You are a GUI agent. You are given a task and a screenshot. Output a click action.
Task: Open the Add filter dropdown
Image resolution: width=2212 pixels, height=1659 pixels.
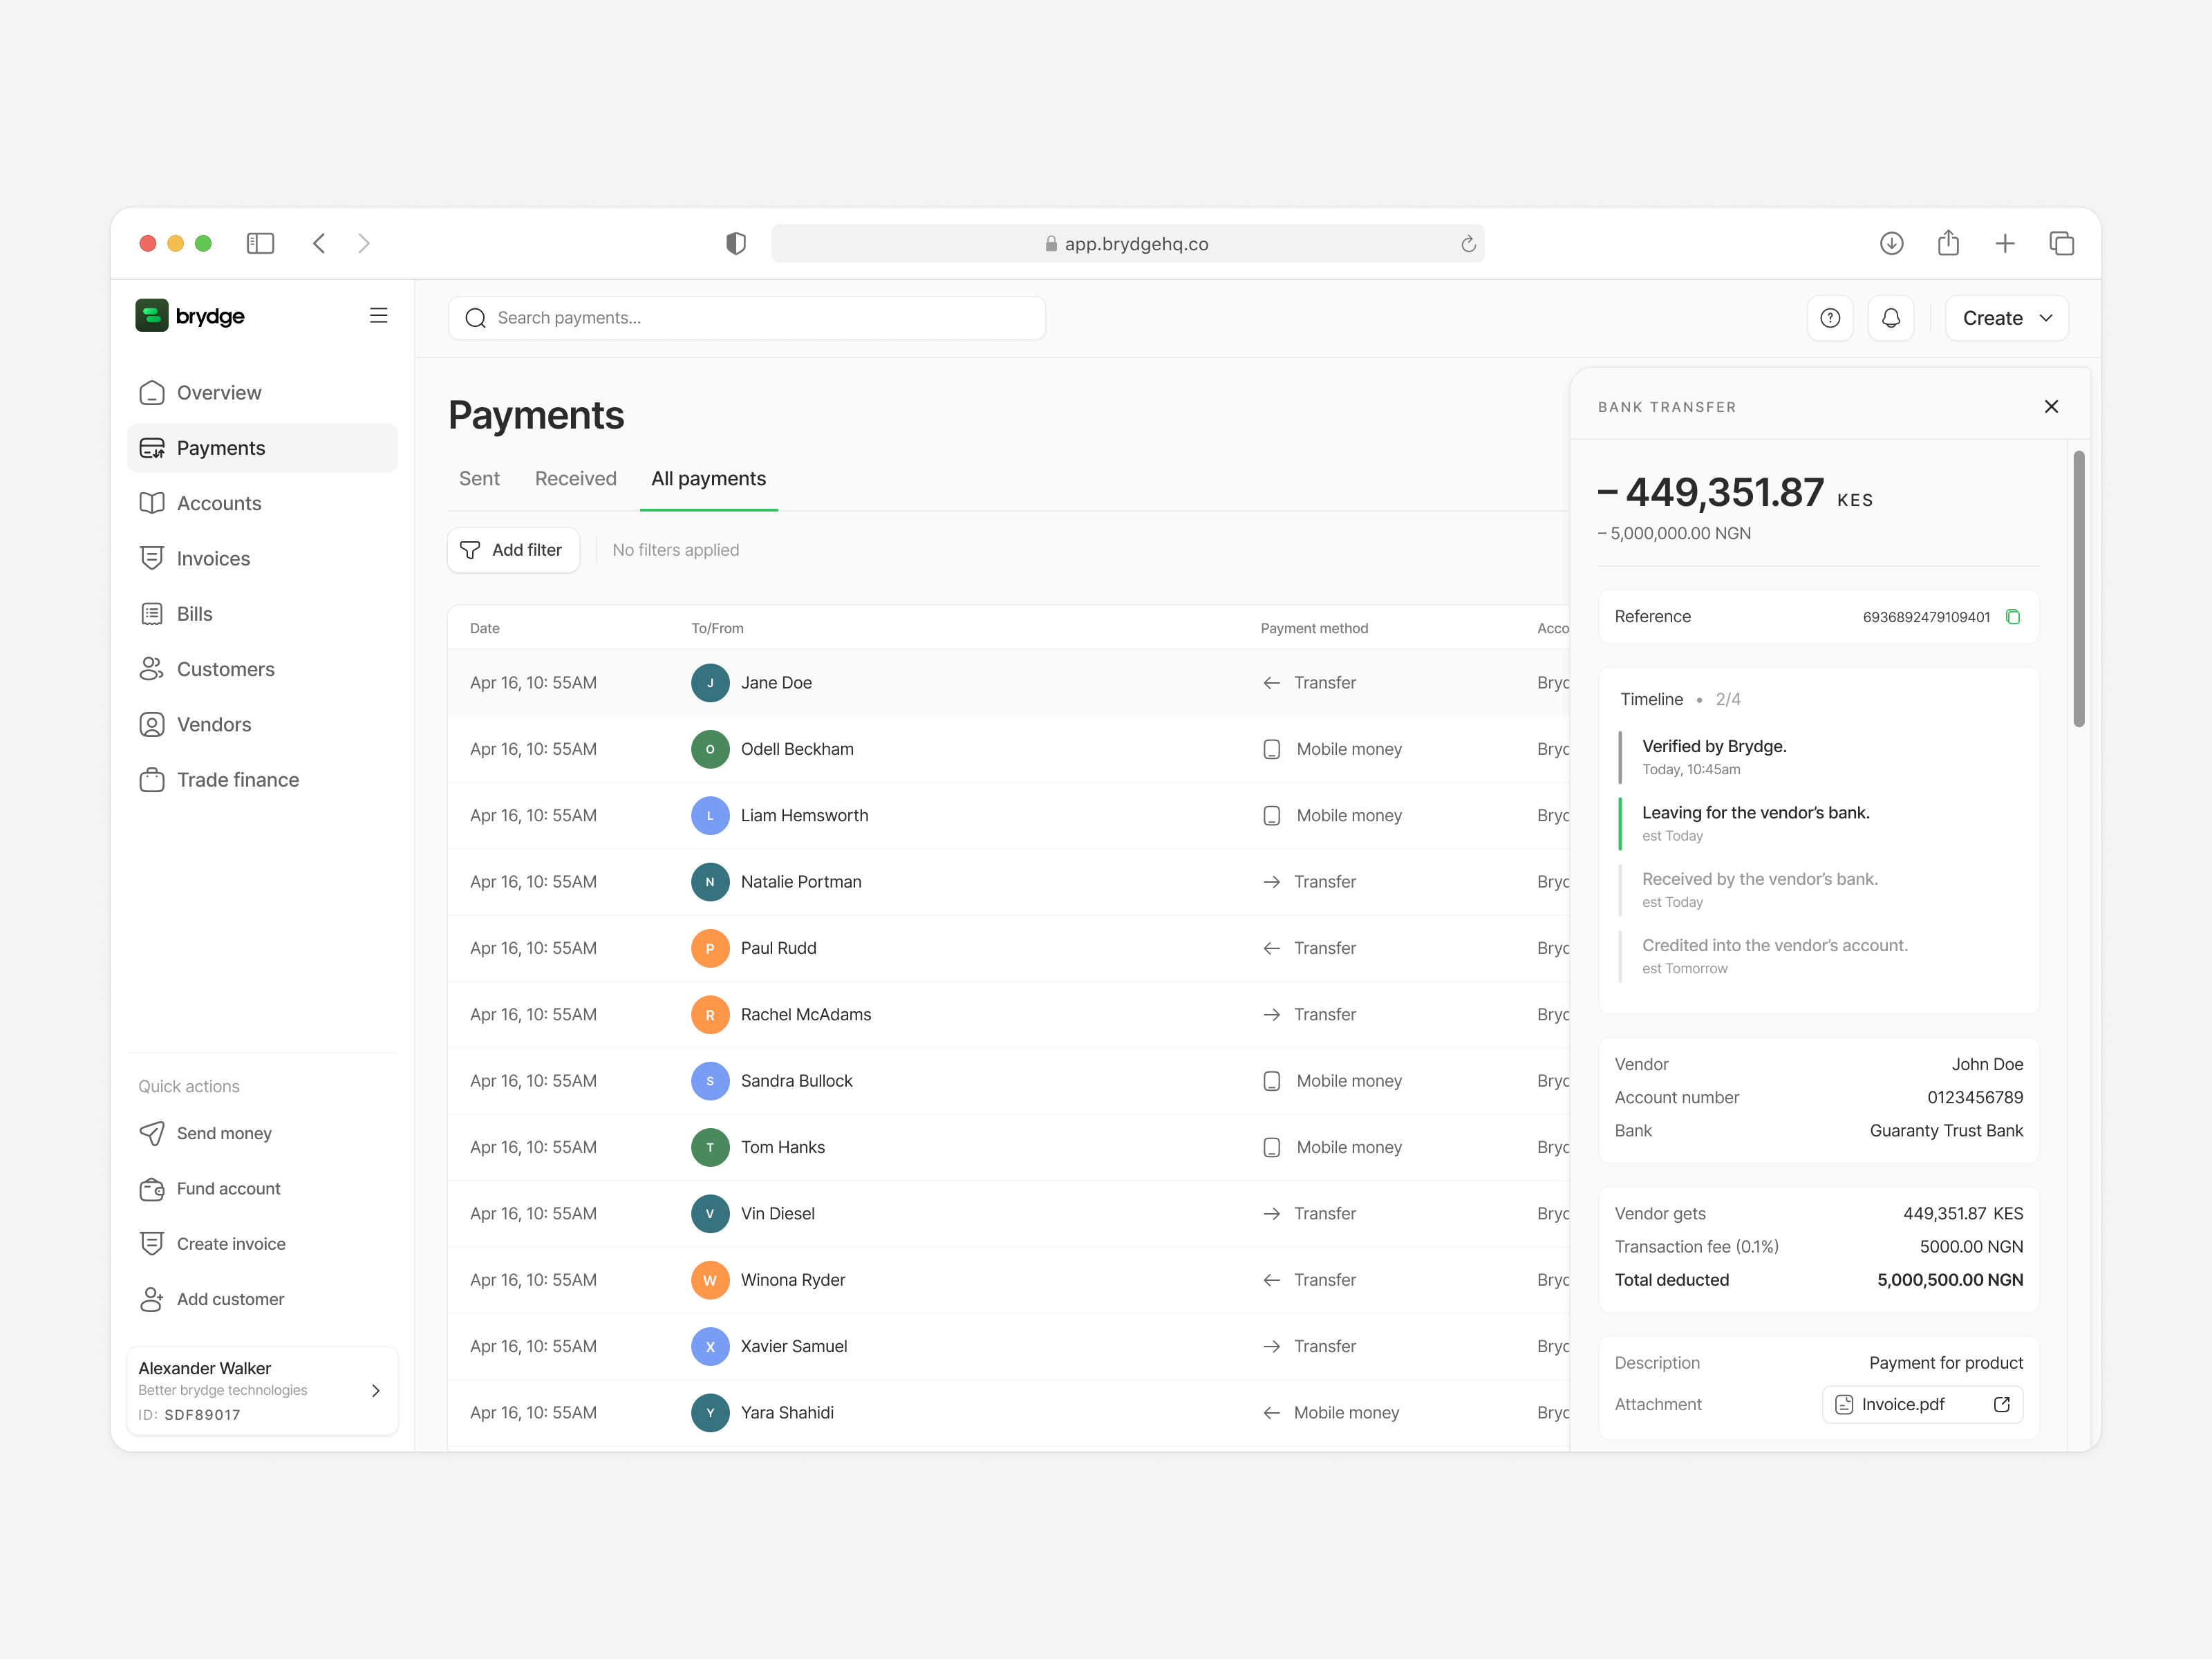coord(513,550)
